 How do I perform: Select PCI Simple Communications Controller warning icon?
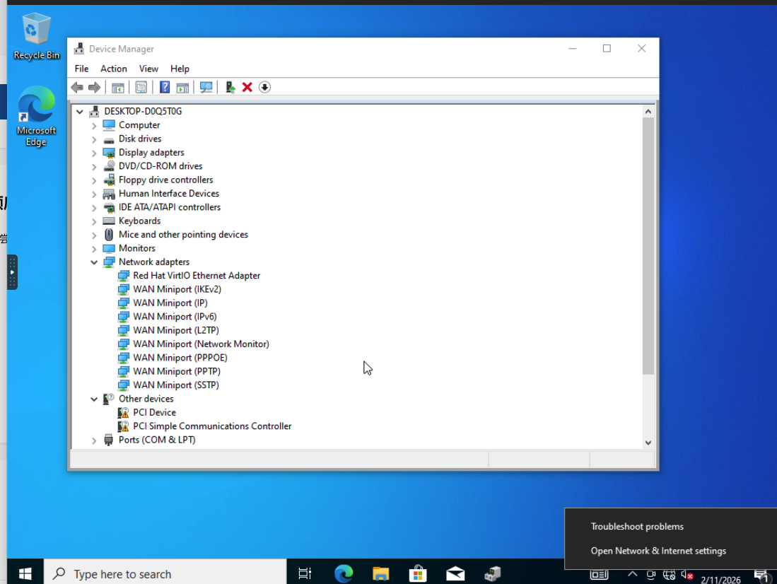point(123,426)
